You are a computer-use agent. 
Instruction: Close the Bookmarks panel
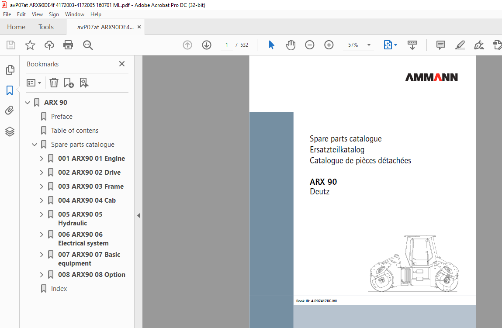121,64
